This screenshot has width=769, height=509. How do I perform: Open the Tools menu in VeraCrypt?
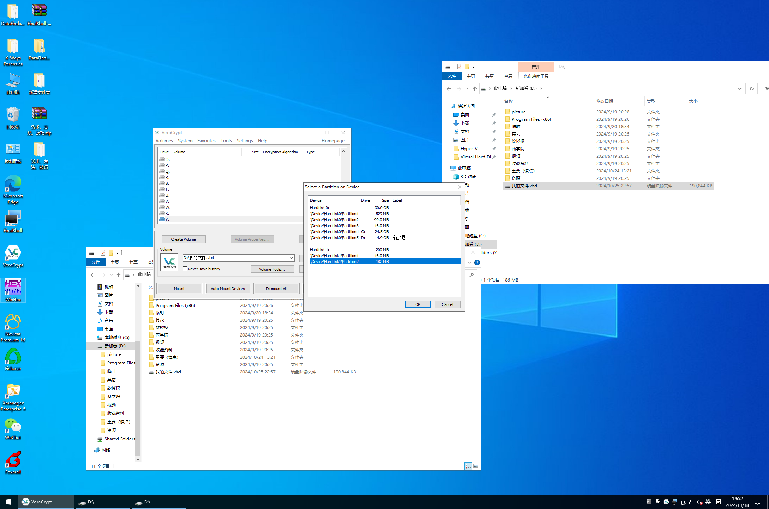coord(226,141)
